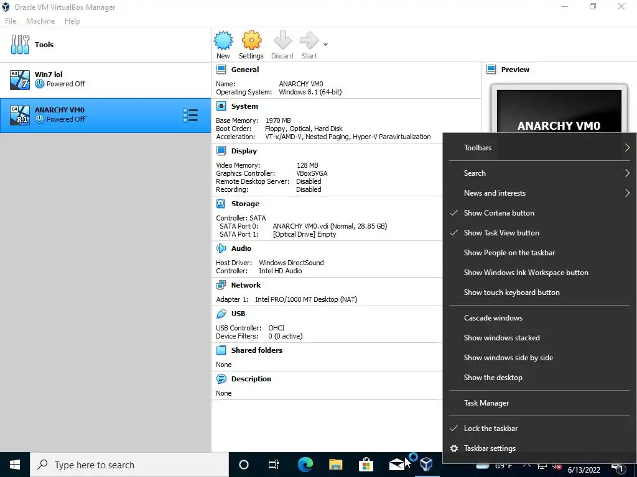Screen dimensions: 637x477
Task: Click the ANARCHY VM0.vdi storage entry
Action: pyautogui.click(x=330, y=226)
